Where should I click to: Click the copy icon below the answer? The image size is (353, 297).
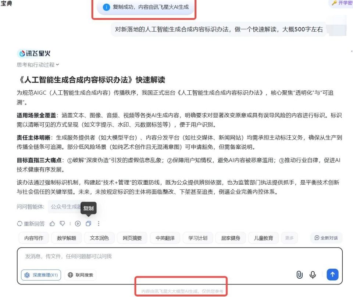(x=88, y=223)
